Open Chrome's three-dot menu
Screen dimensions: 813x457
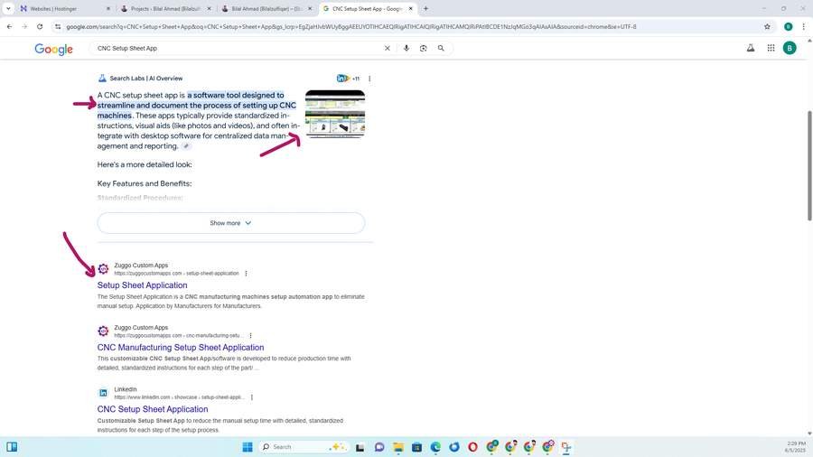[x=804, y=26]
